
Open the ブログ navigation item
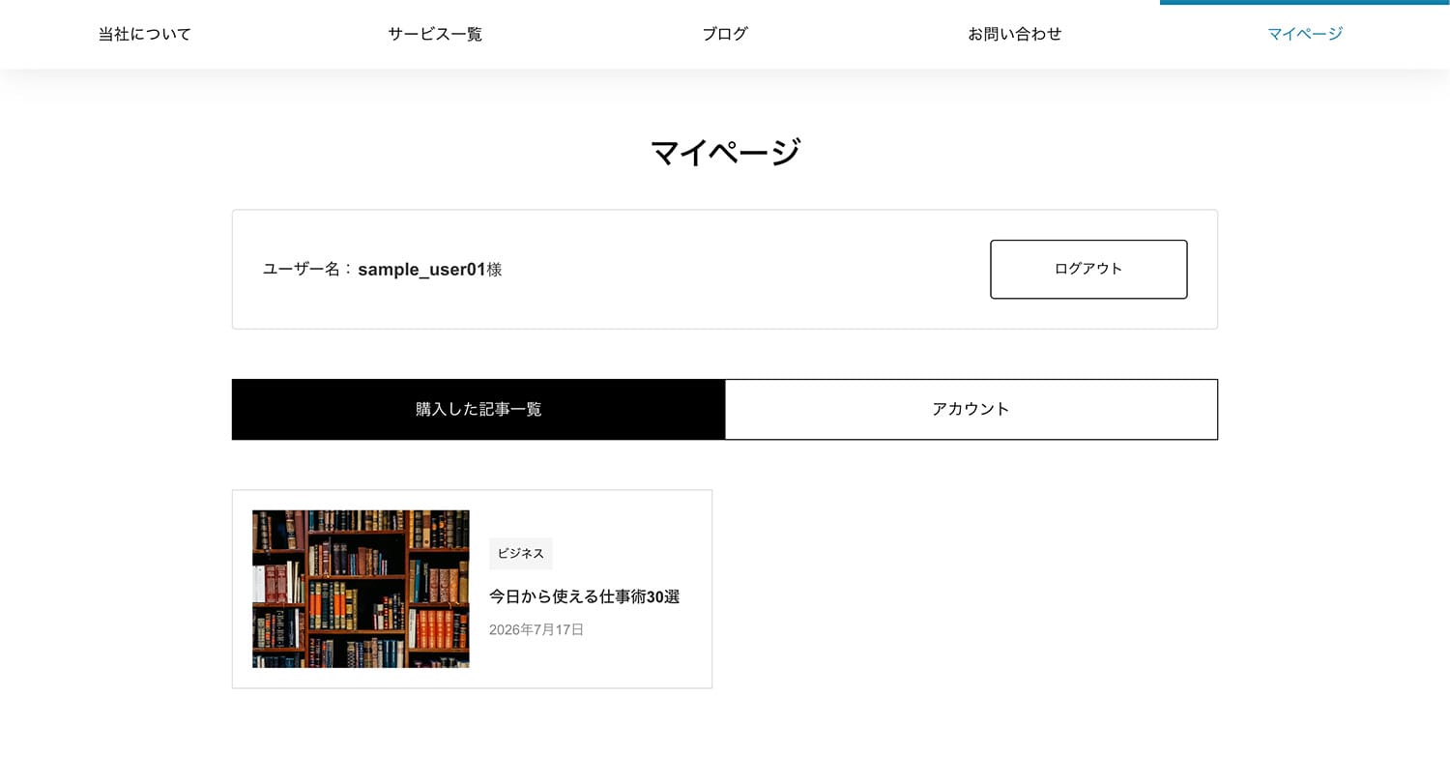pos(725,34)
